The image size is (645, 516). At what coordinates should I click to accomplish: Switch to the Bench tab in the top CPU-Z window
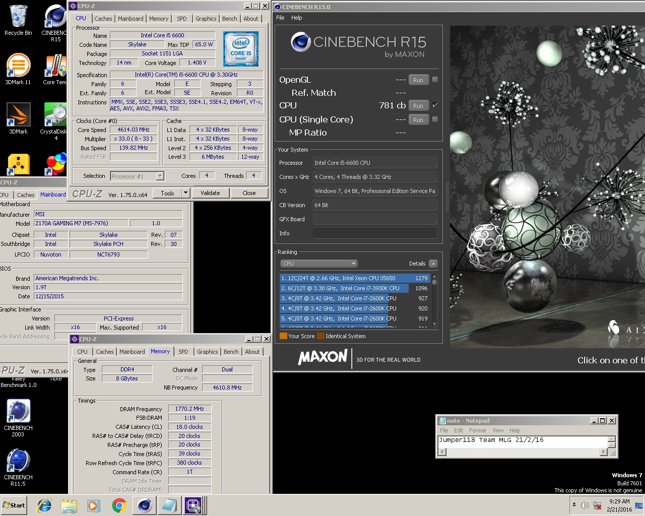(x=230, y=19)
